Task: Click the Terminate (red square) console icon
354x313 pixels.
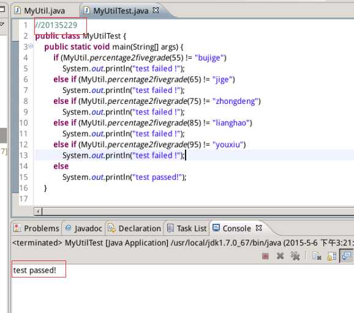Action: tap(266, 256)
